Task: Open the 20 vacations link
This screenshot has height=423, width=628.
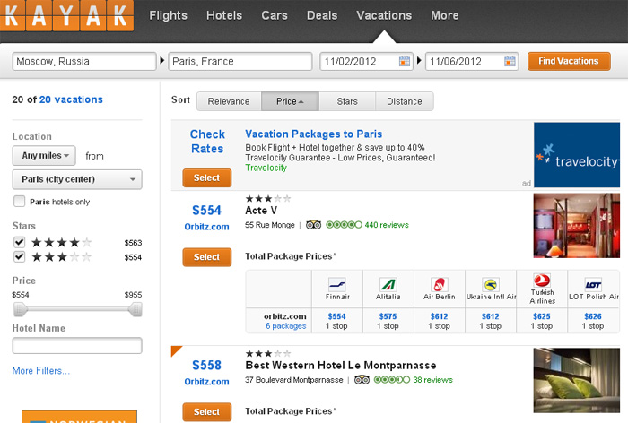Action: [71, 99]
